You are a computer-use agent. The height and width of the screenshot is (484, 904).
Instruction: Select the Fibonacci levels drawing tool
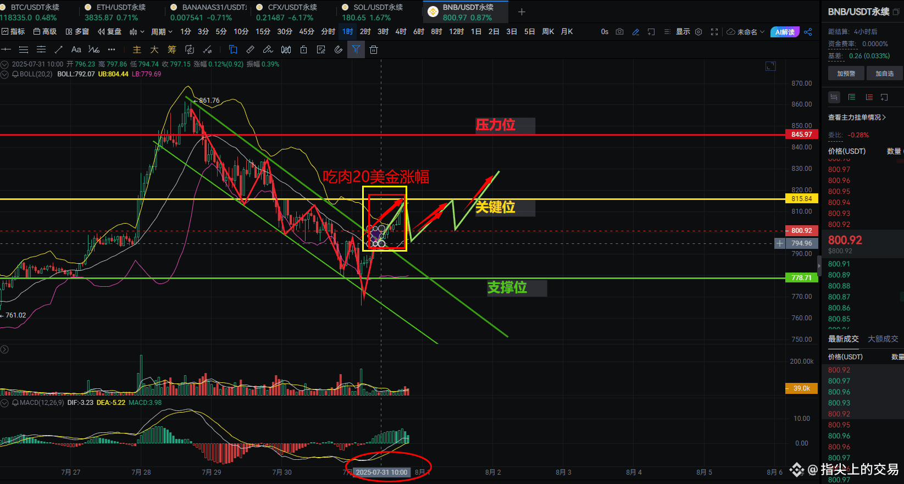41,49
